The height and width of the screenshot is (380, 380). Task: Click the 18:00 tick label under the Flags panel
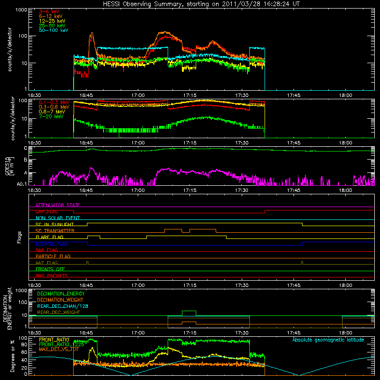345,285
